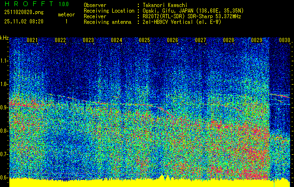The width and height of the screenshot is (294, 187).
Task: Click the 0829 time marker
Action: [x=257, y=40]
